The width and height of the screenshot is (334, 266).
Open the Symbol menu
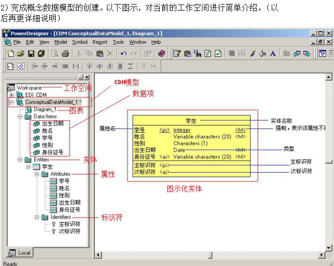pos(79,42)
